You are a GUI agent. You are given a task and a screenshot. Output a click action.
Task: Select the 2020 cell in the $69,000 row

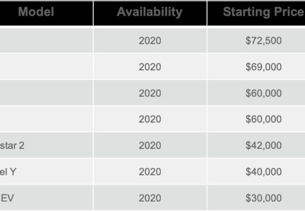coord(150,66)
